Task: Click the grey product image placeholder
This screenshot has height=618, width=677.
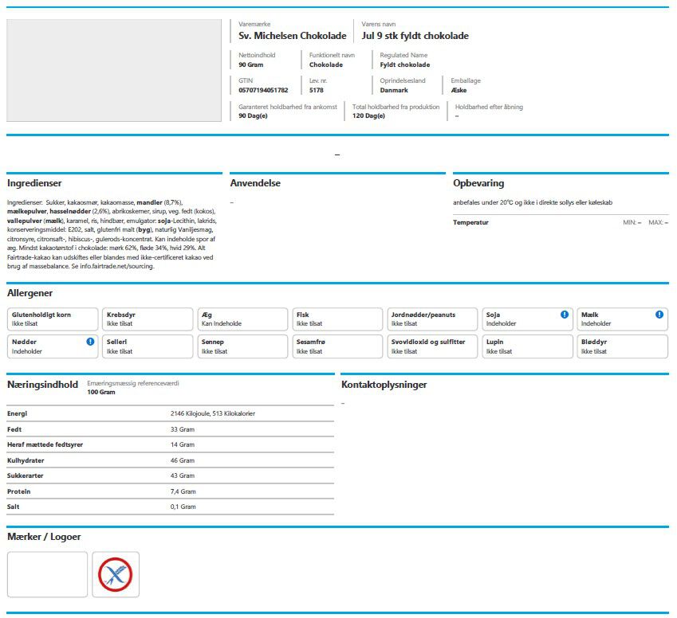Action: [114, 70]
